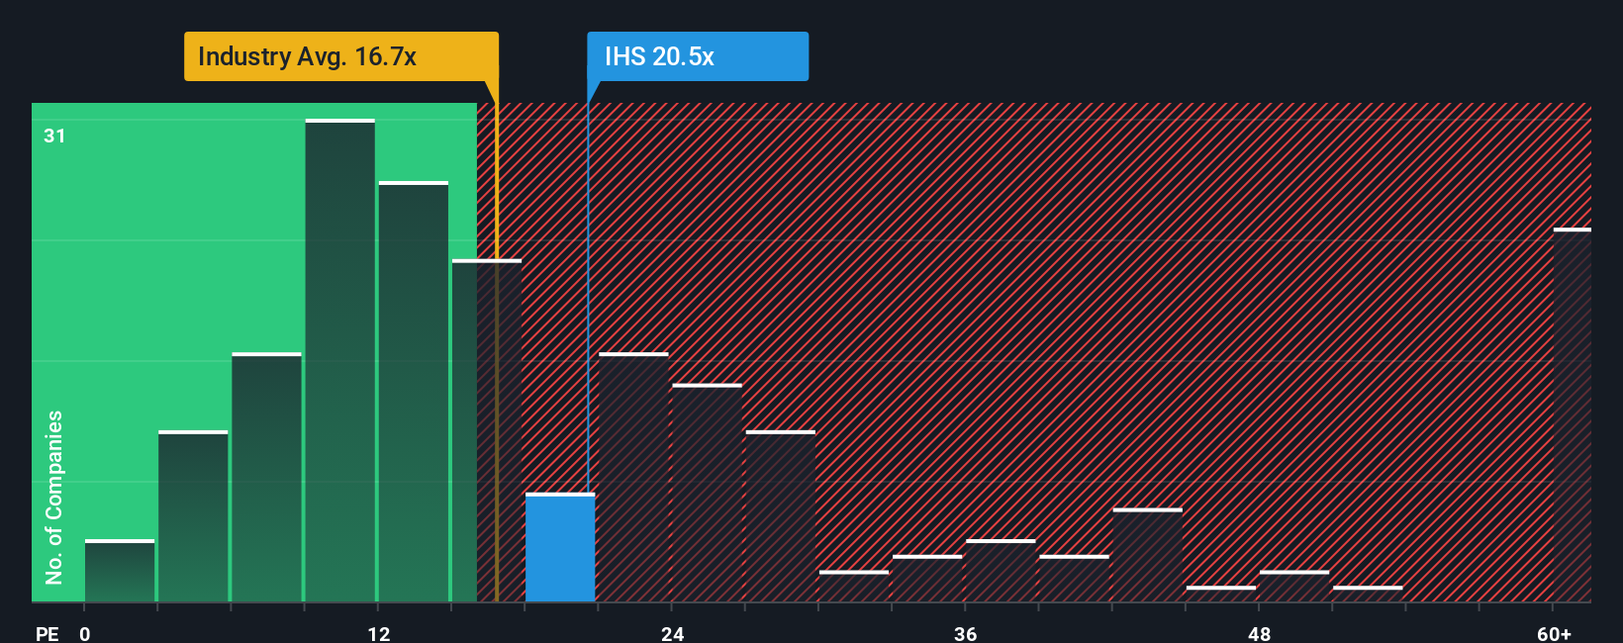Select the blue IHS histogram bar
Viewport: 1623px width, 643px height.
point(560,547)
